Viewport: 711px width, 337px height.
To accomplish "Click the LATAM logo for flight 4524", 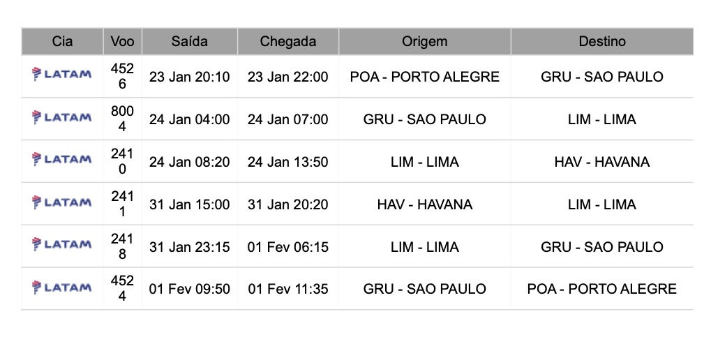I will pos(62,288).
